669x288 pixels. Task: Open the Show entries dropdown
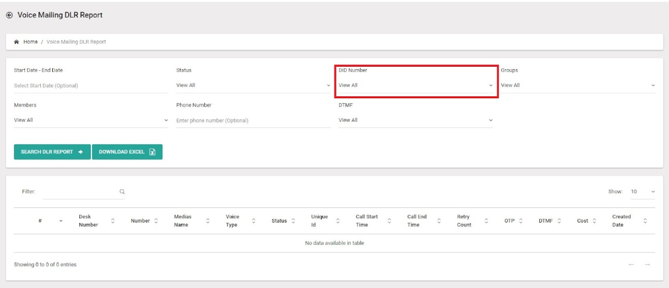point(642,192)
